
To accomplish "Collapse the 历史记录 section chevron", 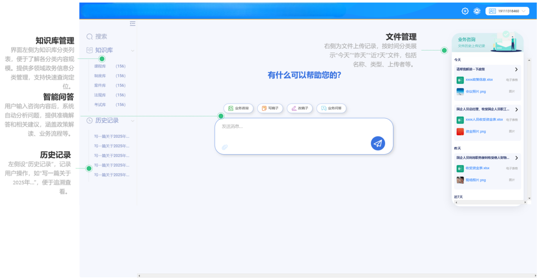I will (133, 121).
